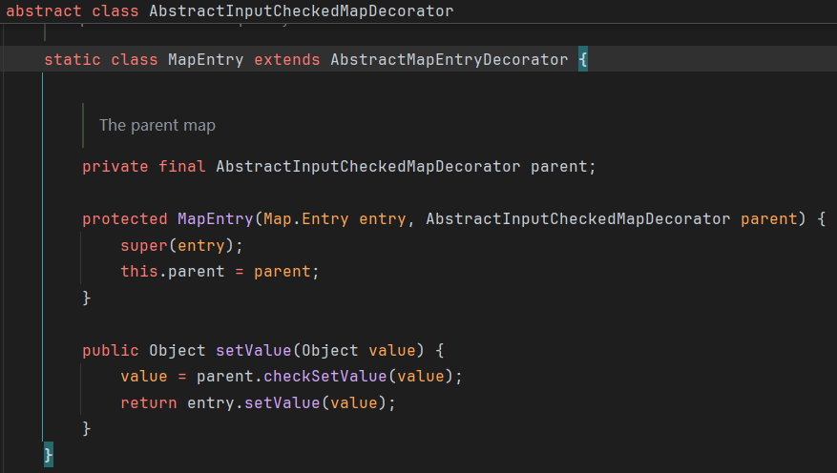
Task: Click the public keyword of setValue method
Action: coord(110,350)
